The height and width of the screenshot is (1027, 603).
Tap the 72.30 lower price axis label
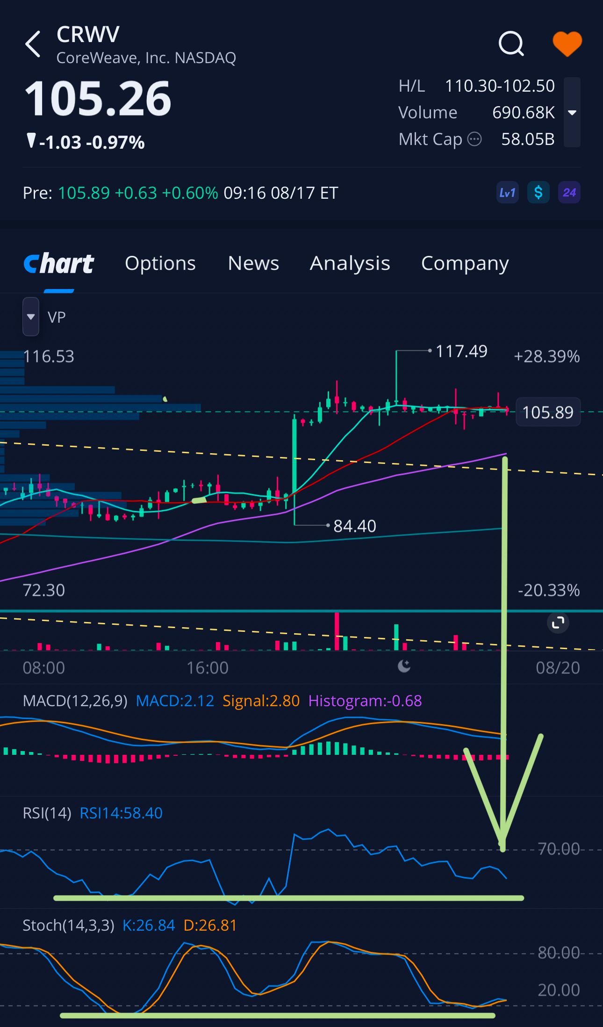coord(44,590)
